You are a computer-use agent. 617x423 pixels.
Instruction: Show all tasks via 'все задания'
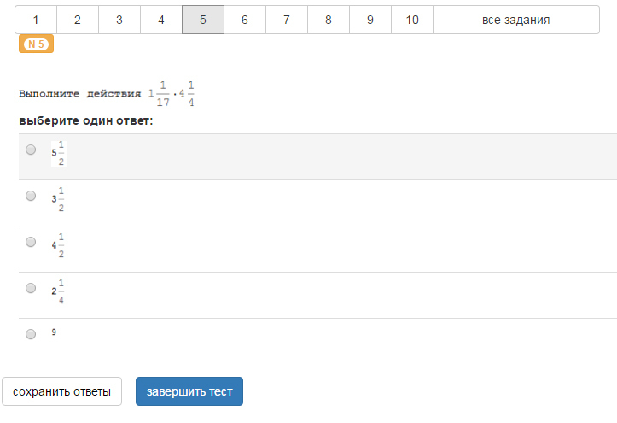tap(515, 20)
